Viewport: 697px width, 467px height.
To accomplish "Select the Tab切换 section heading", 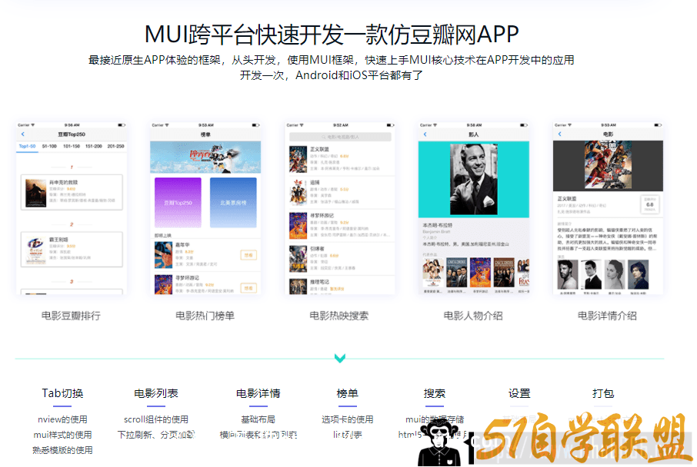I will pos(62,393).
